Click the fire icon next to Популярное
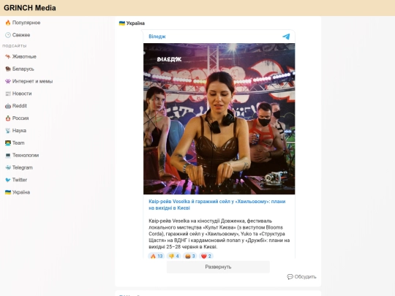Screen dimensions: 395x296 click(8, 23)
